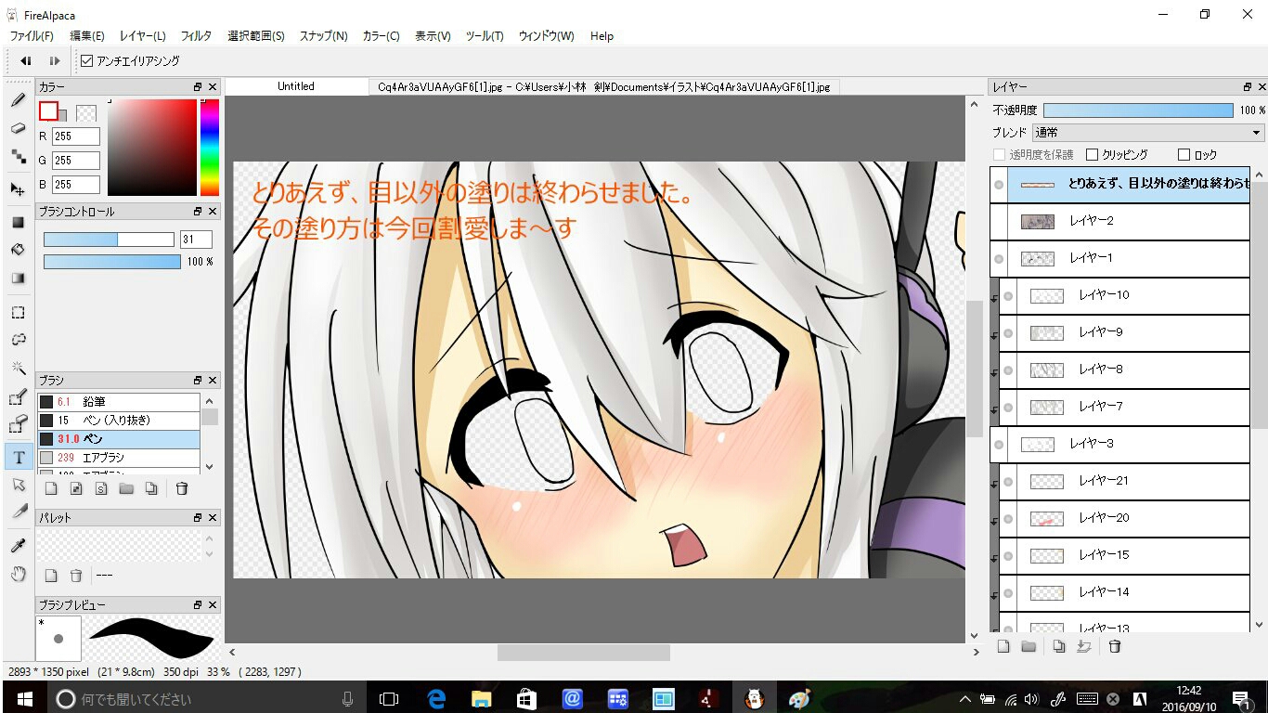1268x713 pixels.
Task: Enable the クリッピング checkbox
Action: click(1092, 155)
